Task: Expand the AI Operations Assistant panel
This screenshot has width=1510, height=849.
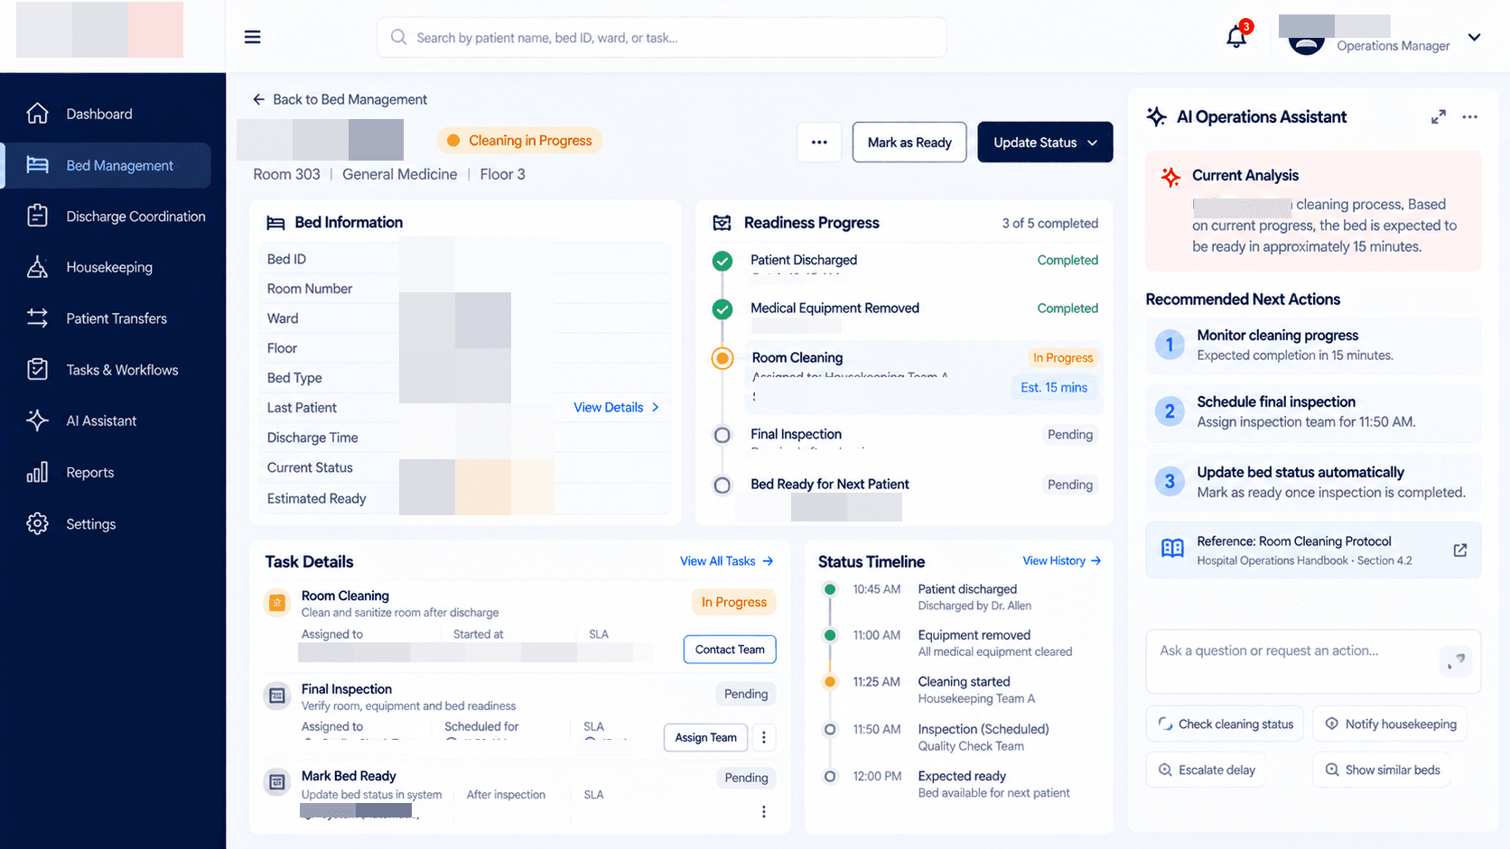Action: click(x=1439, y=117)
